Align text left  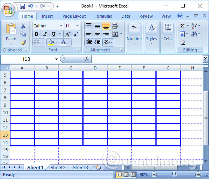[x=89, y=34]
